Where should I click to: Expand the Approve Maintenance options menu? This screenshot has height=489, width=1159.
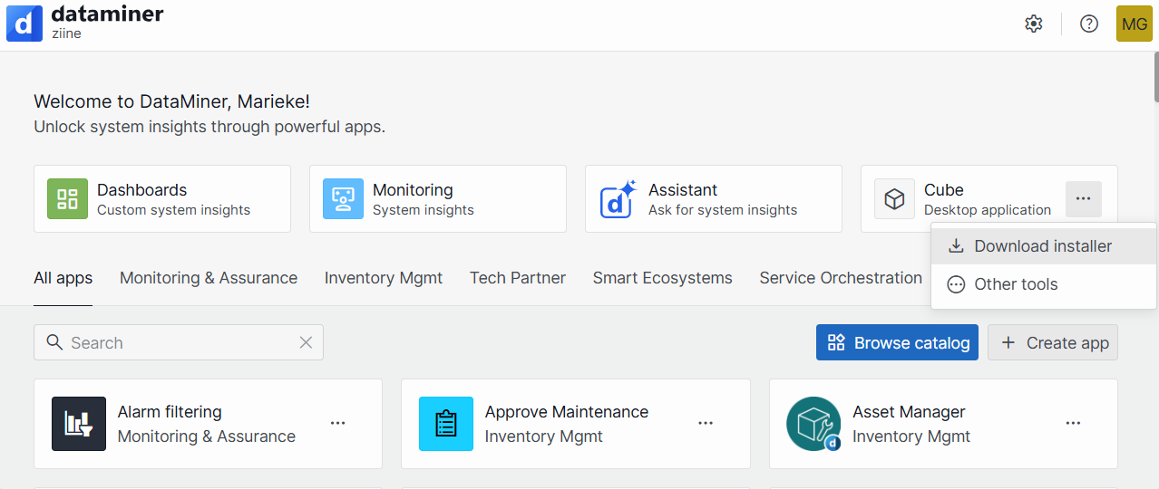[x=706, y=423]
